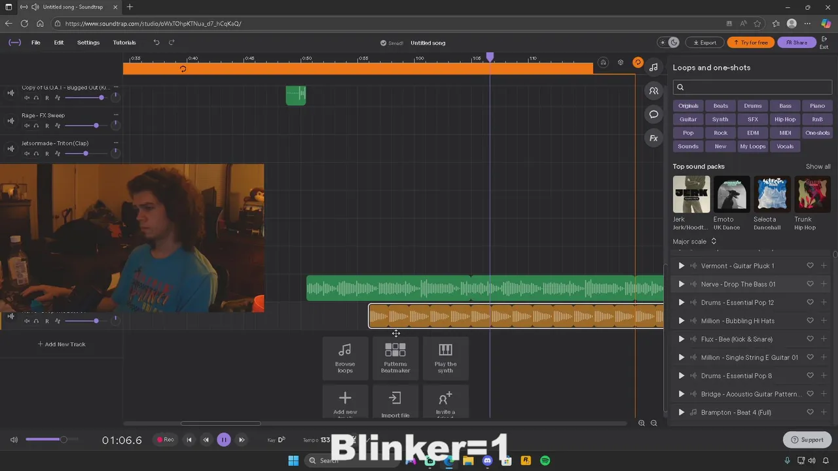The image size is (838, 471).
Task: Solo the Jetsonmade - Triton (Clap) track
Action: [37, 154]
